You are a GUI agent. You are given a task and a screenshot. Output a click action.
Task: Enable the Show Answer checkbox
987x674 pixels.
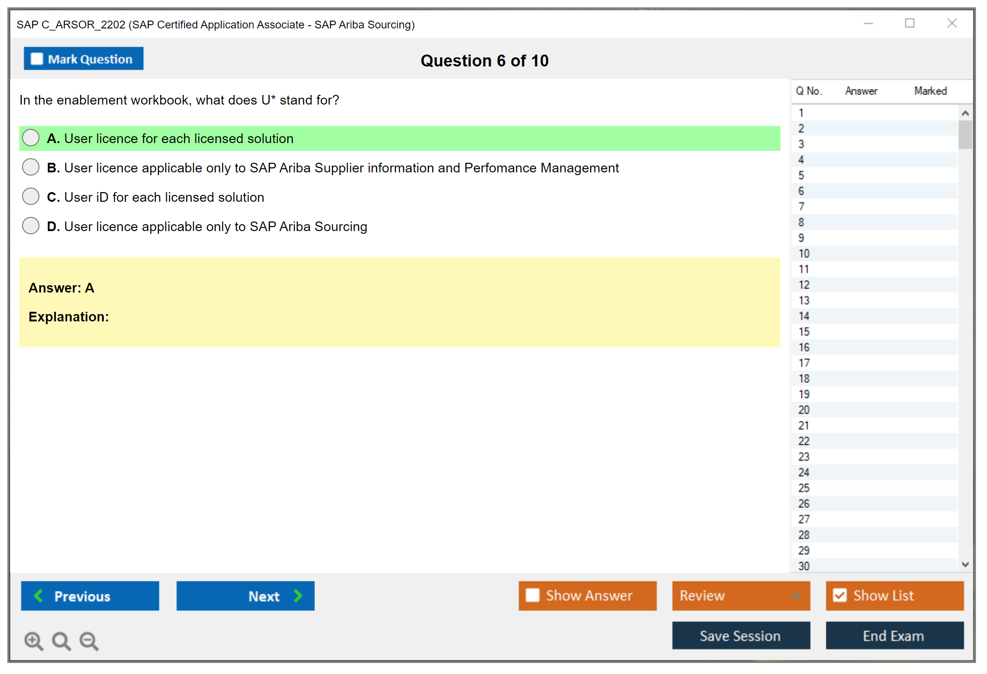(533, 595)
